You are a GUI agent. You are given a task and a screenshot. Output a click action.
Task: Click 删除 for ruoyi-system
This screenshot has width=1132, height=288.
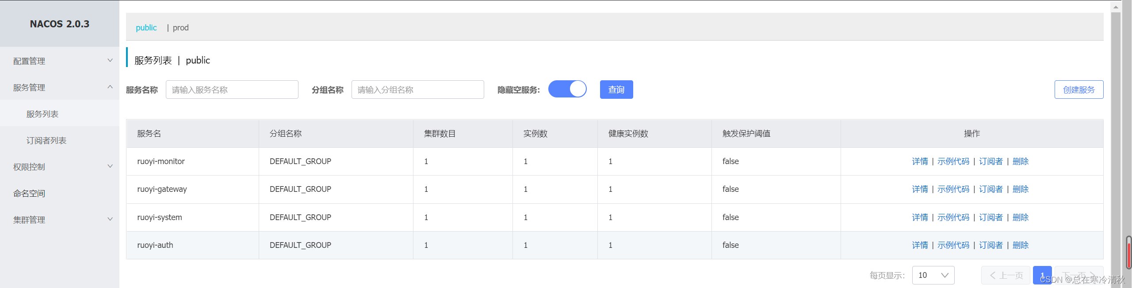pyautogui.click(x=1021, y=217)
